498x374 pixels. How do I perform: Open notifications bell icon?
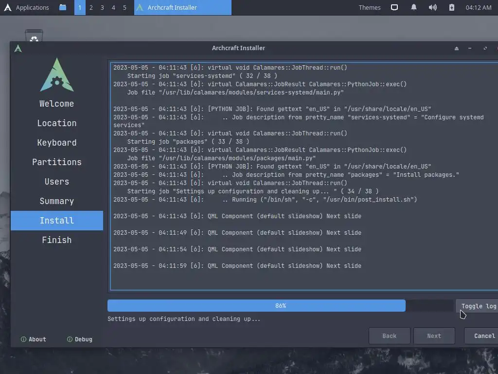413,7
